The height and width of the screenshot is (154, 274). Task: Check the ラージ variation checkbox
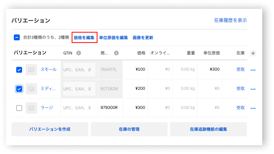click(x=19, y=108)
